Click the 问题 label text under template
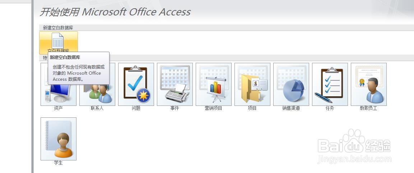Viewport: 414px width, 173px height. click(x=136, y=108)
